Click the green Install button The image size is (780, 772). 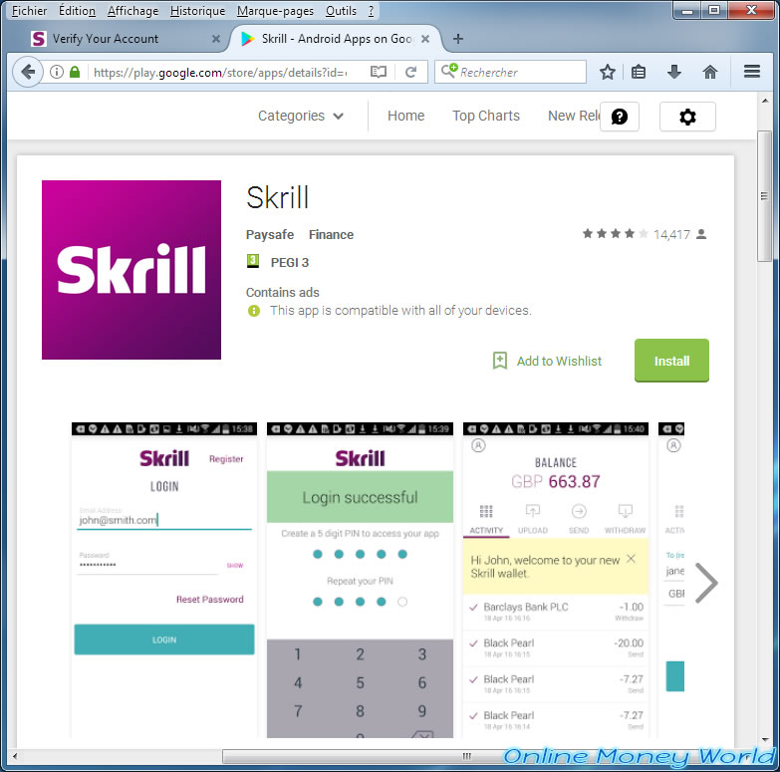(671, 361)
